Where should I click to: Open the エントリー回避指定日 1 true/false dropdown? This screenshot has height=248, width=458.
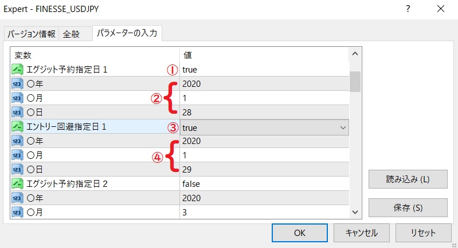click(x=343, y=127)
